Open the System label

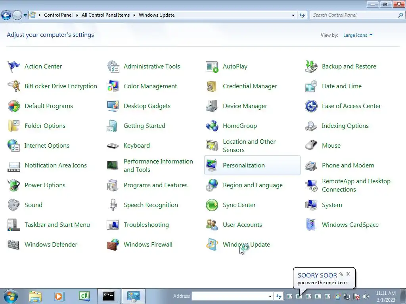pos(332,205)
